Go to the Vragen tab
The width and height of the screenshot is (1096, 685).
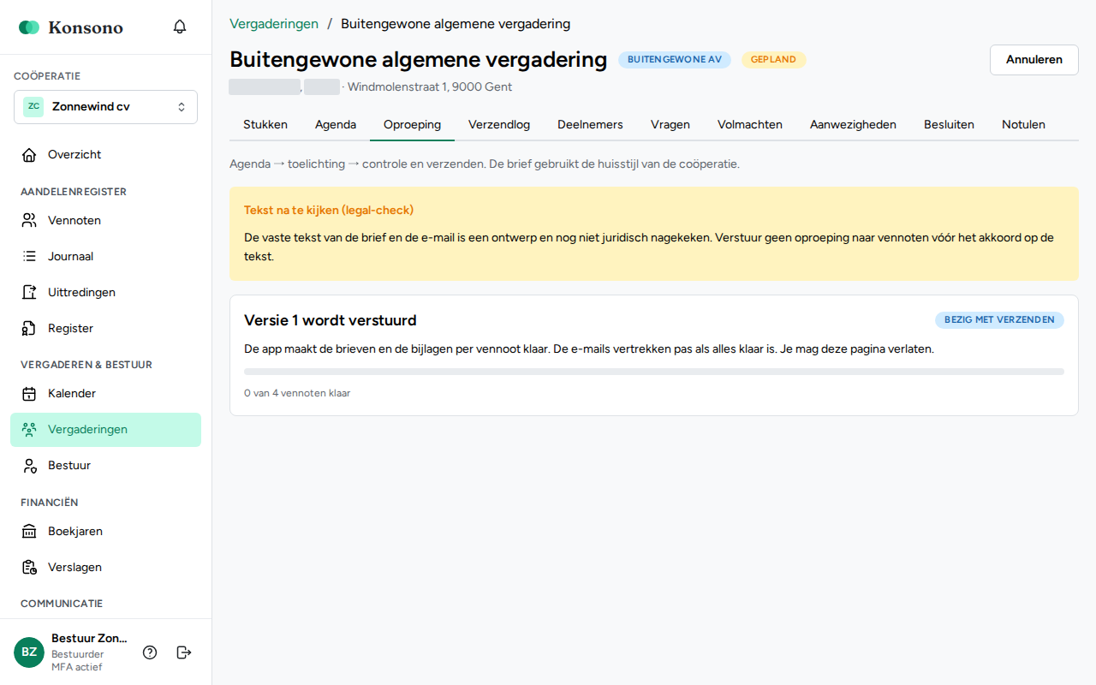pyautogui.click(x=670, y=125)
